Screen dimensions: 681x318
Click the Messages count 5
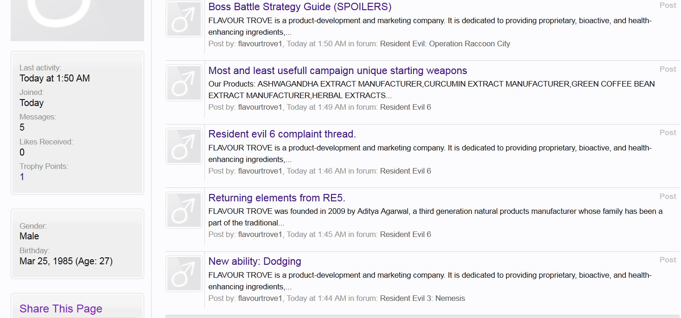coord(22,127)
